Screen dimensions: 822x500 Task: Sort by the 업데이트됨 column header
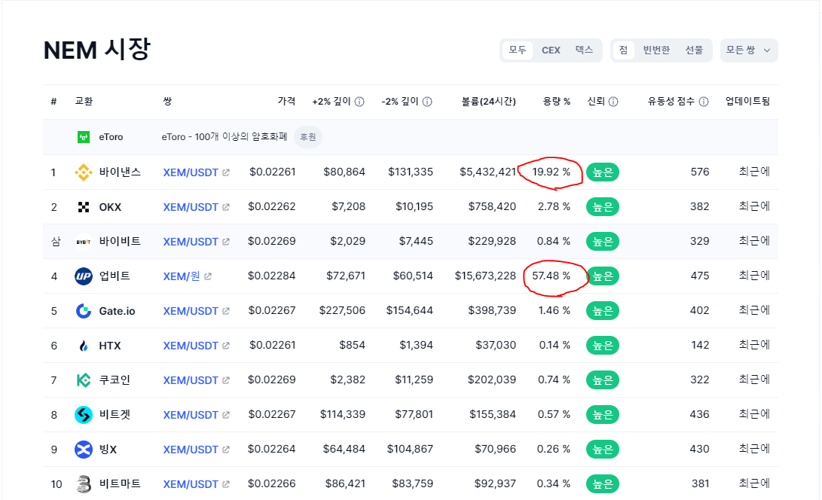pyautogui.click(x=747, y=101)
